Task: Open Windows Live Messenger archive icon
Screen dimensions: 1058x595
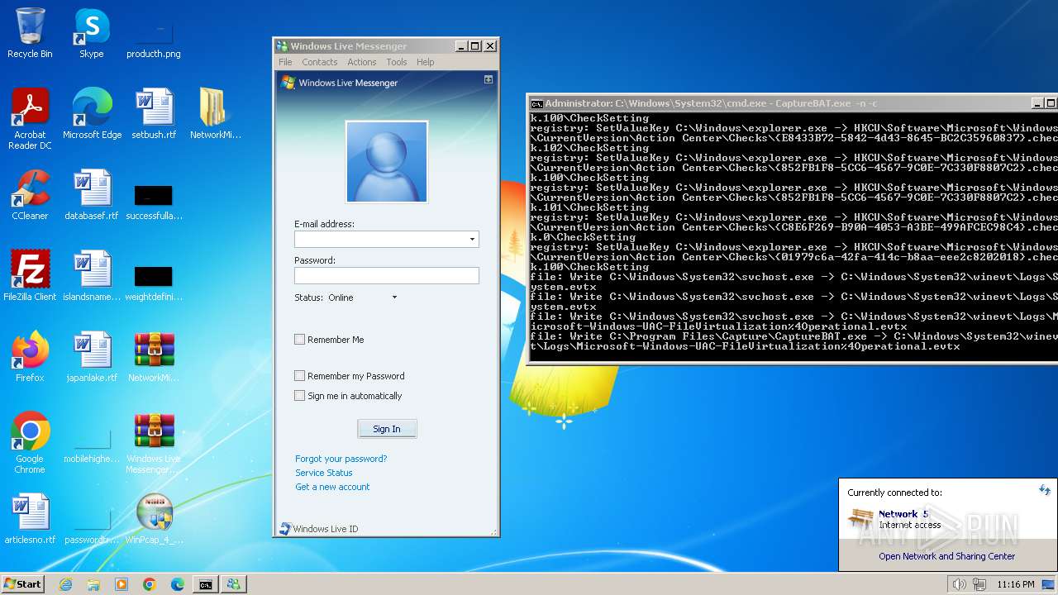Action: point(154,443)
